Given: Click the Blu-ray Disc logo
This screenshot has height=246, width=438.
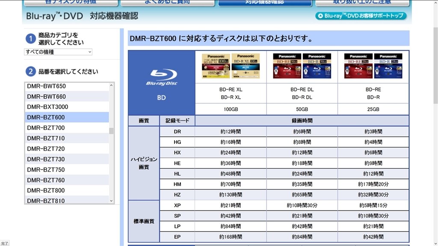Looking at the screenshot, I should click(161, 77).
